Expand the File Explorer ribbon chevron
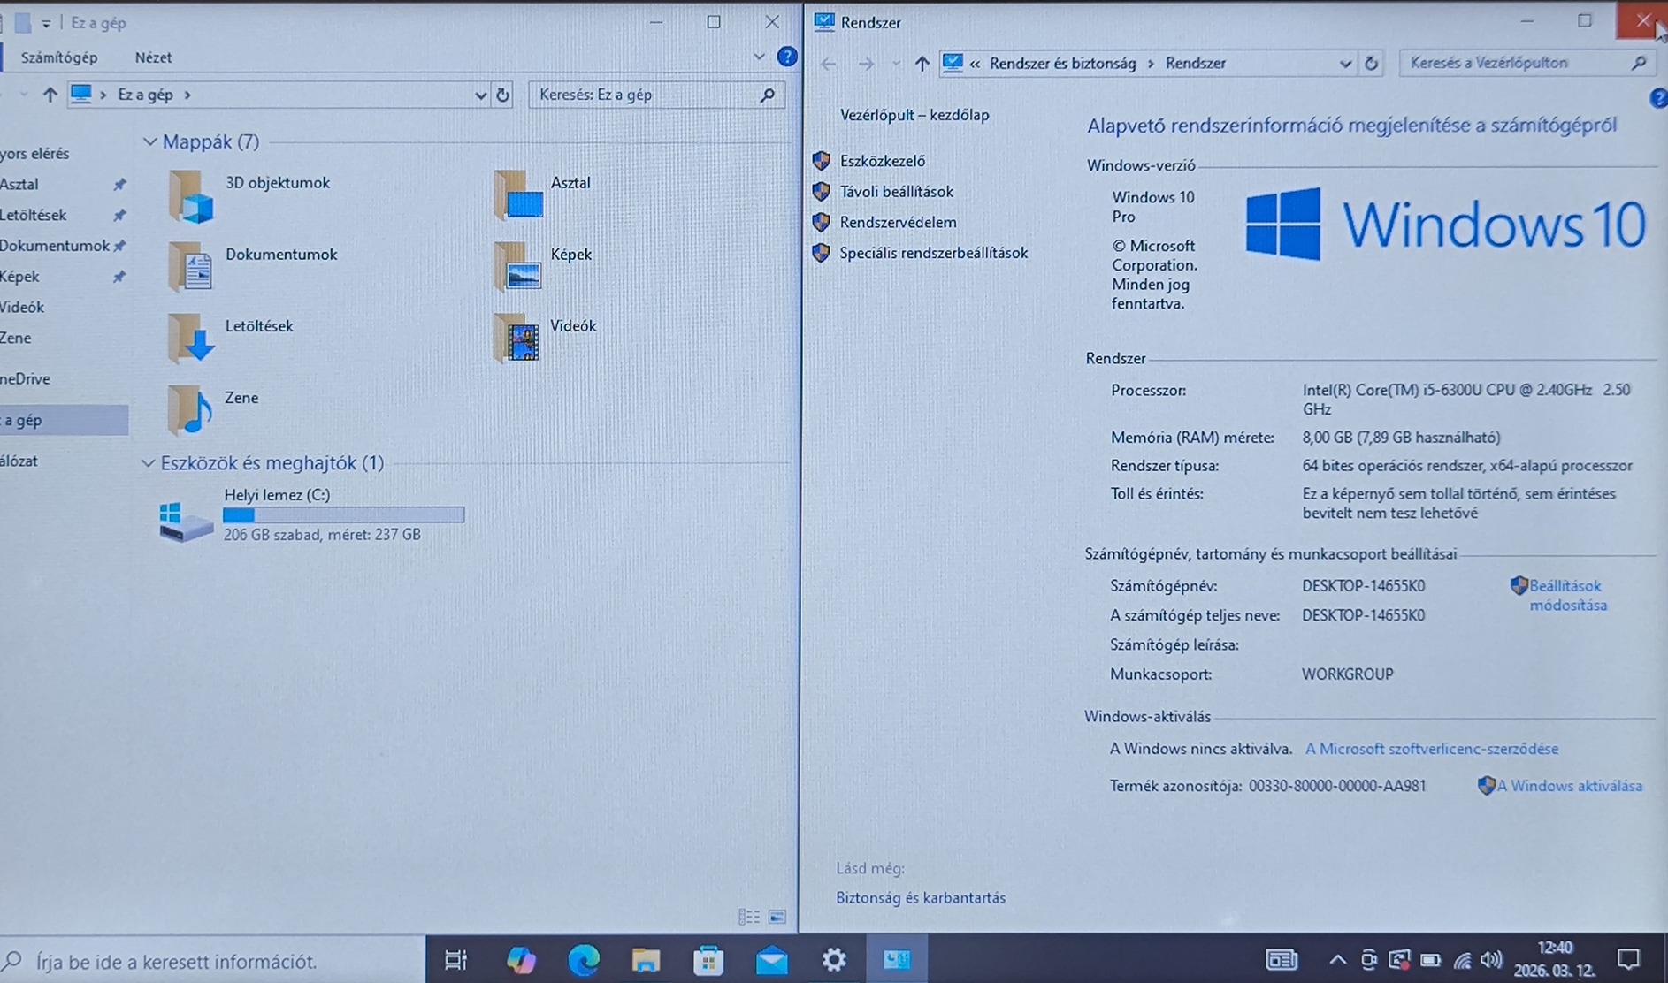The height and width of the screenshot is (983, 1668). 759,57
